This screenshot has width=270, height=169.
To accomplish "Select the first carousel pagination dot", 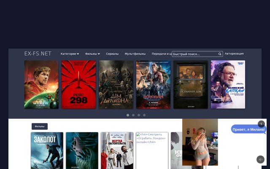I will click(128, 115).
